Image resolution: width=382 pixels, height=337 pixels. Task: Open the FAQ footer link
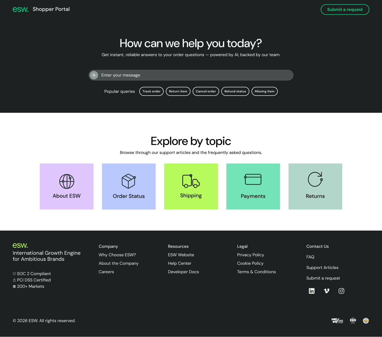tap(310, 257)
